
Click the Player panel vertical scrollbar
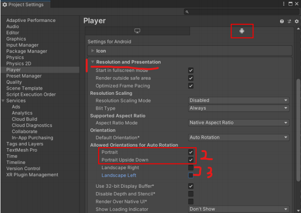click(298, 130)
